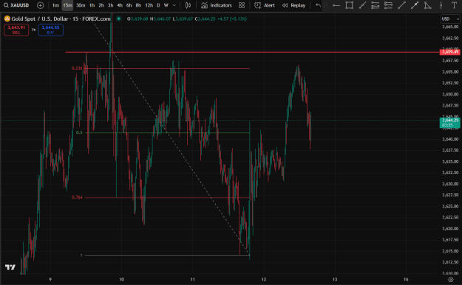Create a price Alert
Screen dimensions: 462x285
pyautogui.click(x=265, y=5)
